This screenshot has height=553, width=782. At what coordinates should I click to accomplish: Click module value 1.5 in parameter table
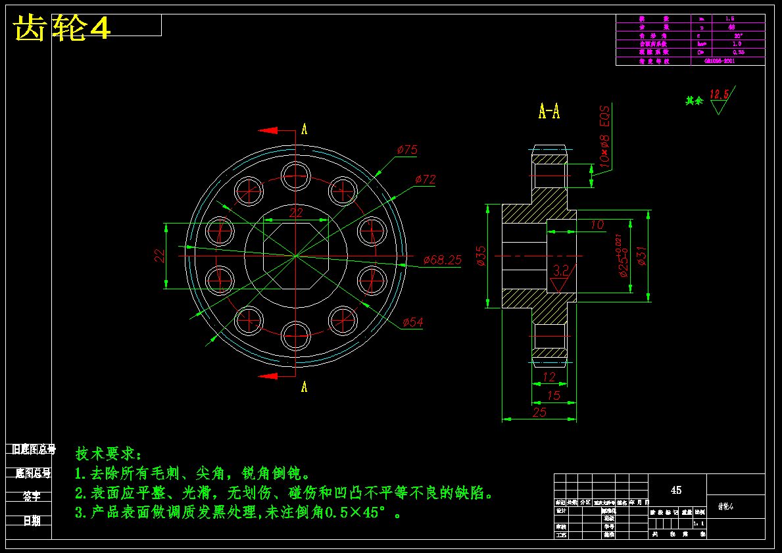pos(729,18)
